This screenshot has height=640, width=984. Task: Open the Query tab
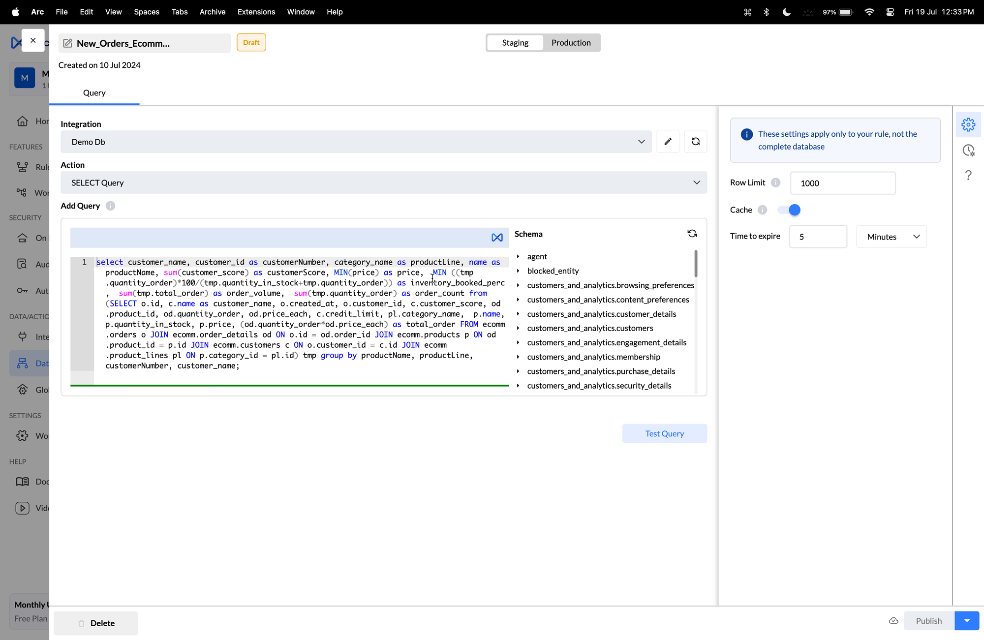94,93
